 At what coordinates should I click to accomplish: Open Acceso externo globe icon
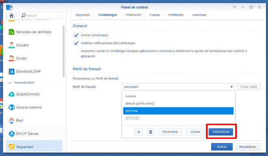tap(11, 107)
